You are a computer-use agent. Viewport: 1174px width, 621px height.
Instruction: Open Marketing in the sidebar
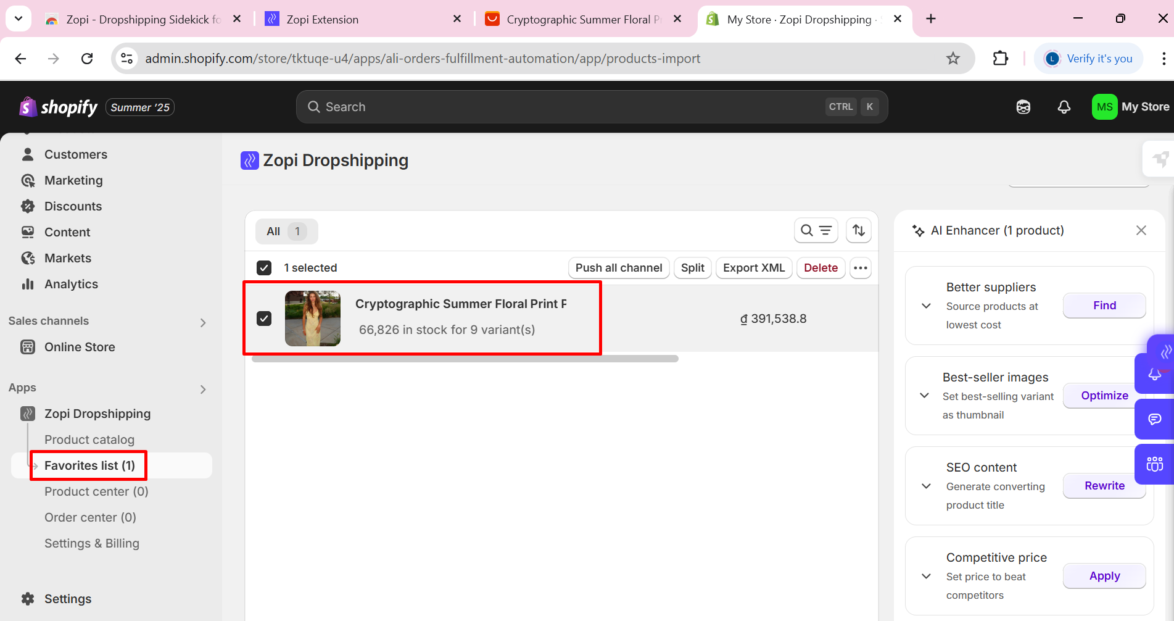73,180
